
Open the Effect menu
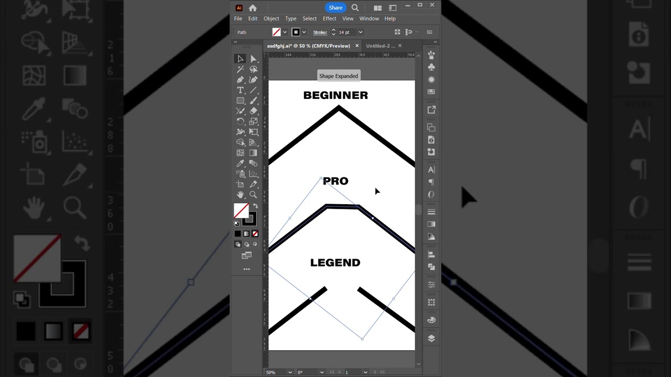pyautogui.click(x=329, y=18)
